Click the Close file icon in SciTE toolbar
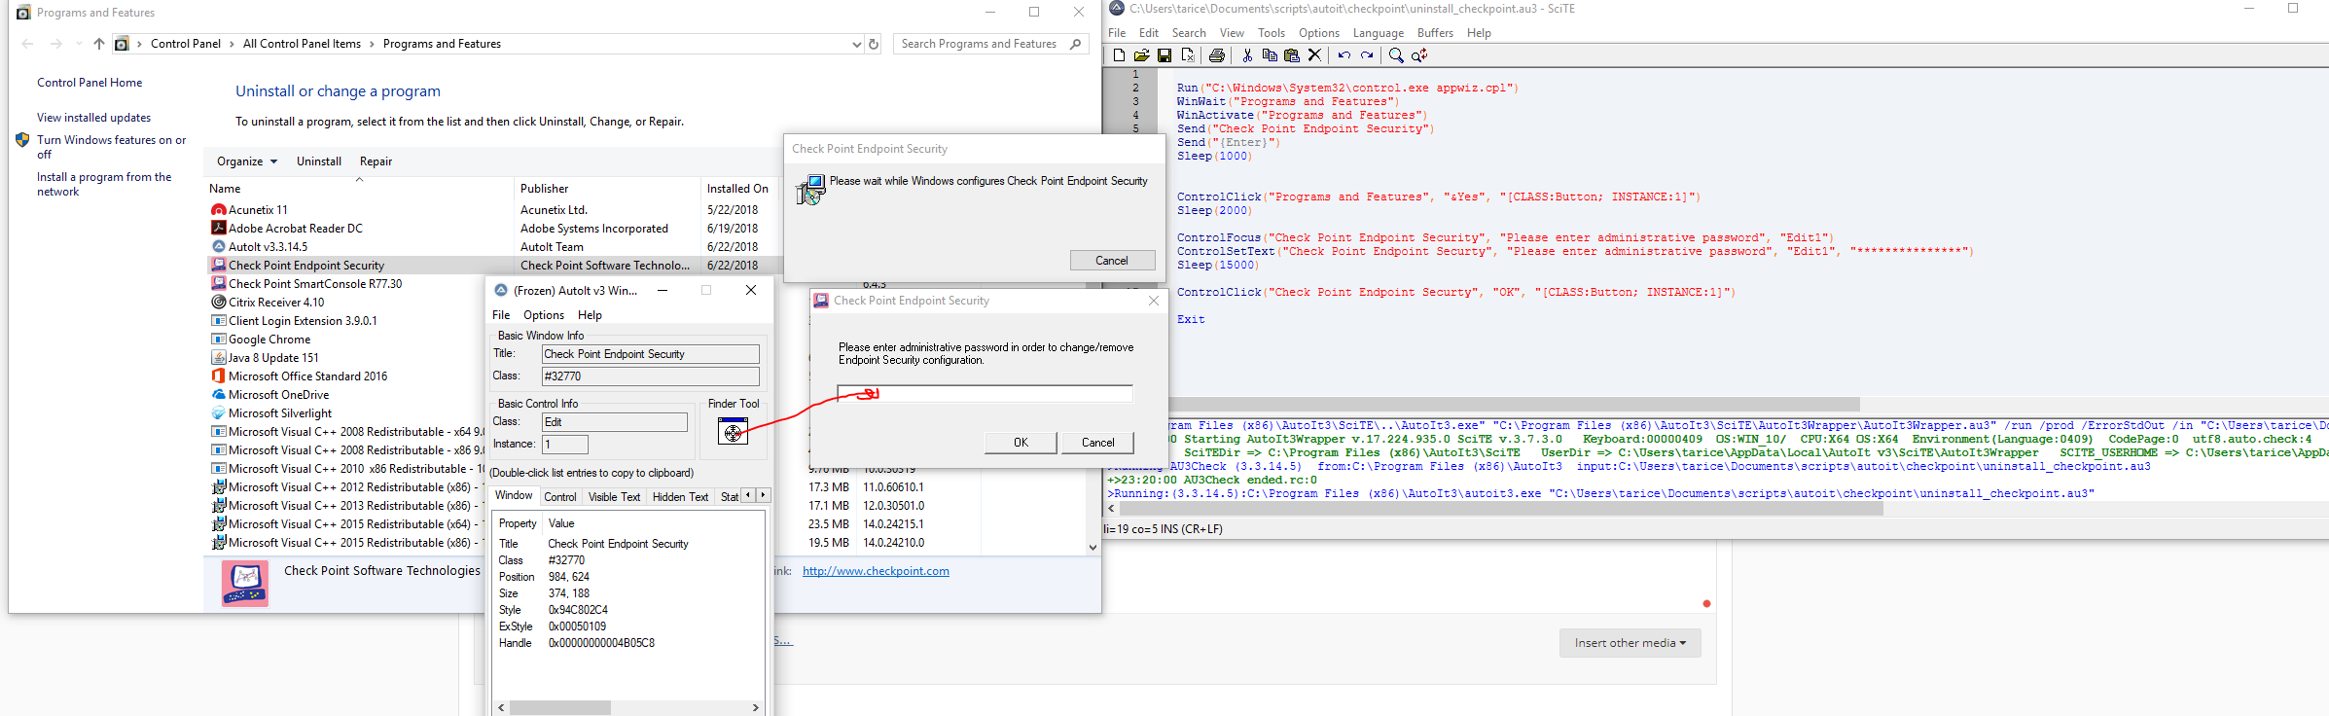 pos(1187,55)
